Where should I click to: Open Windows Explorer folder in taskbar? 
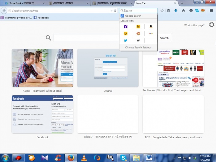tap(136, 158)
